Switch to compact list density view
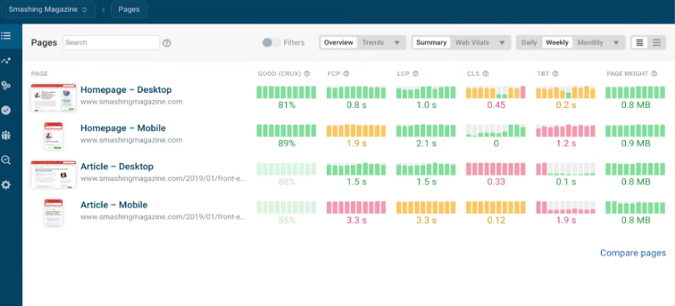Image resolution: width=675 pixels, height=306 pixels. 657,43
